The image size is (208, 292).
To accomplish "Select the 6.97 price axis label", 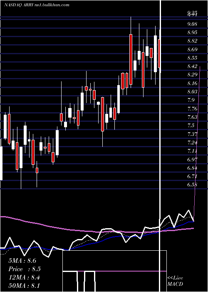I will [192, 159].
